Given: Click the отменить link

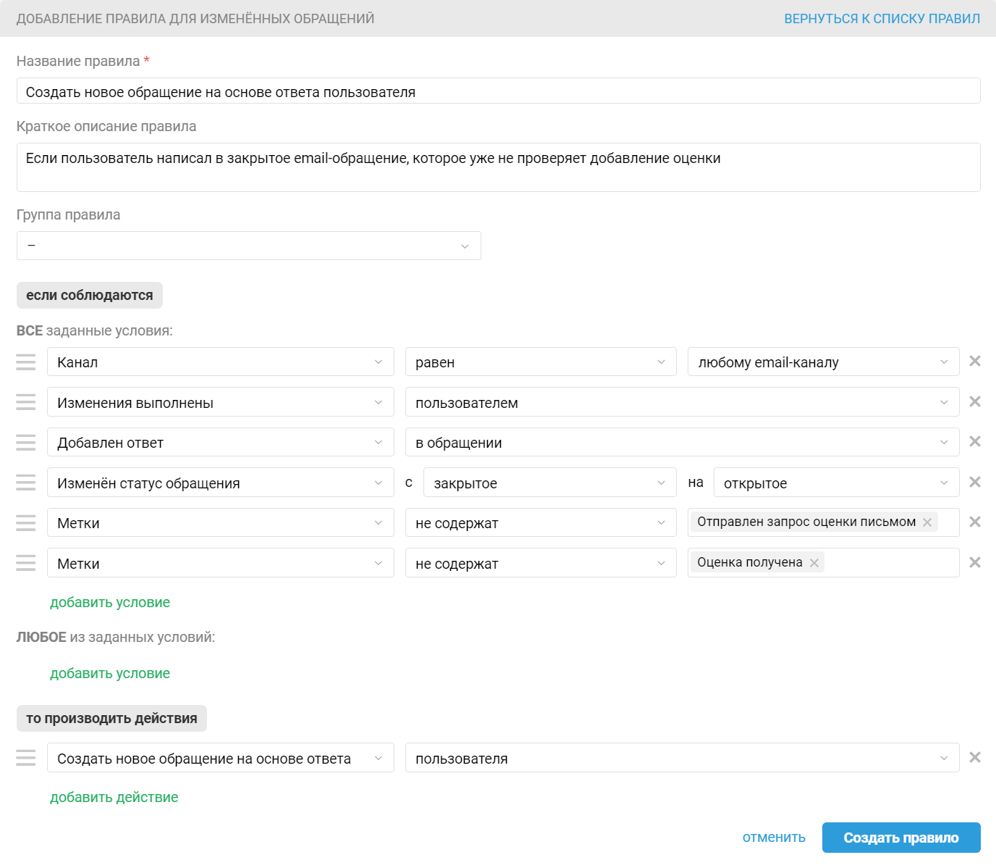Looking at the screenshot, I should click(x=774, y=838).
